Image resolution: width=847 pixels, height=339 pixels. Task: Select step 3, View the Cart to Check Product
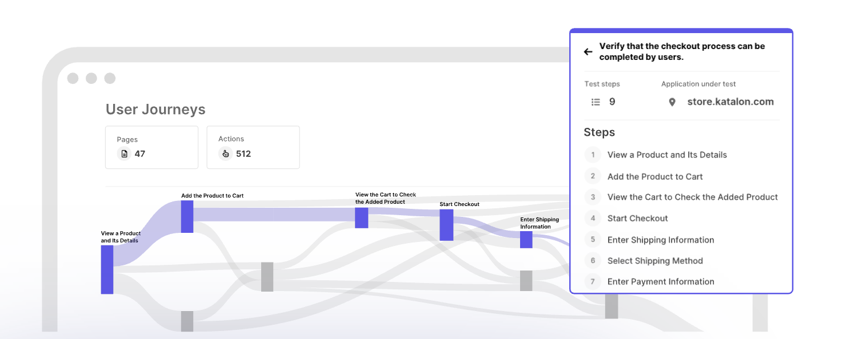692,197
